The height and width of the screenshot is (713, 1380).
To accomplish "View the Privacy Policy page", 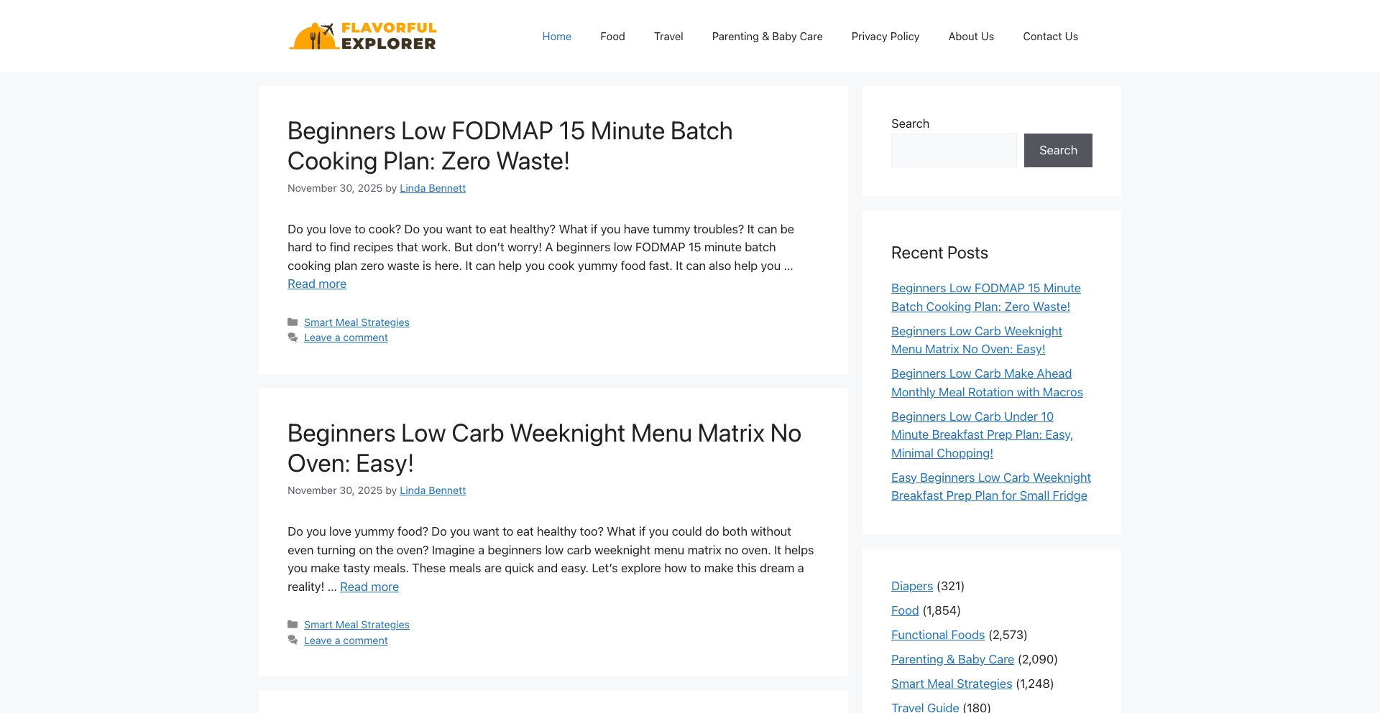I will [x=885, y=36].
